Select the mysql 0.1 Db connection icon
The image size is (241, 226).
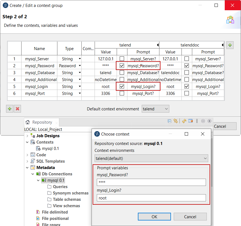(44, 180)
